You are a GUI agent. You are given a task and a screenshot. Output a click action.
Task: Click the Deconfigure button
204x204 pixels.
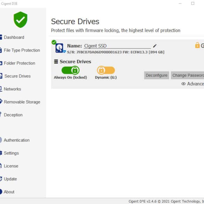(157, 75)
